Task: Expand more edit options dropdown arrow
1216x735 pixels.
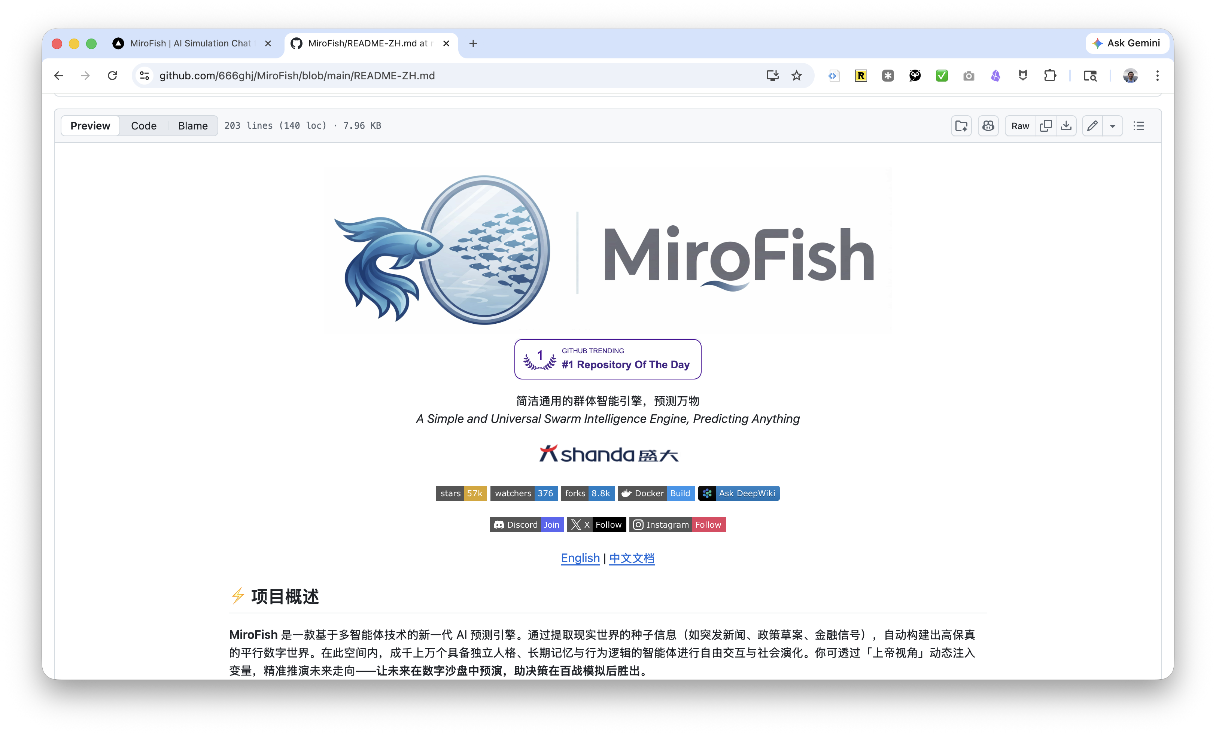Action: 1112,126
